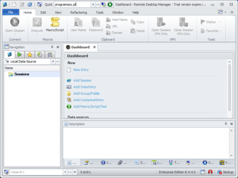The image size is (238, 178).
Task: Close the Navigation panel
Action: [x=58, y=47]
